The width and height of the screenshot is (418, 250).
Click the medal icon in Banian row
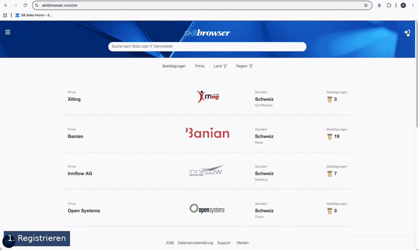[x=329, y=137]
